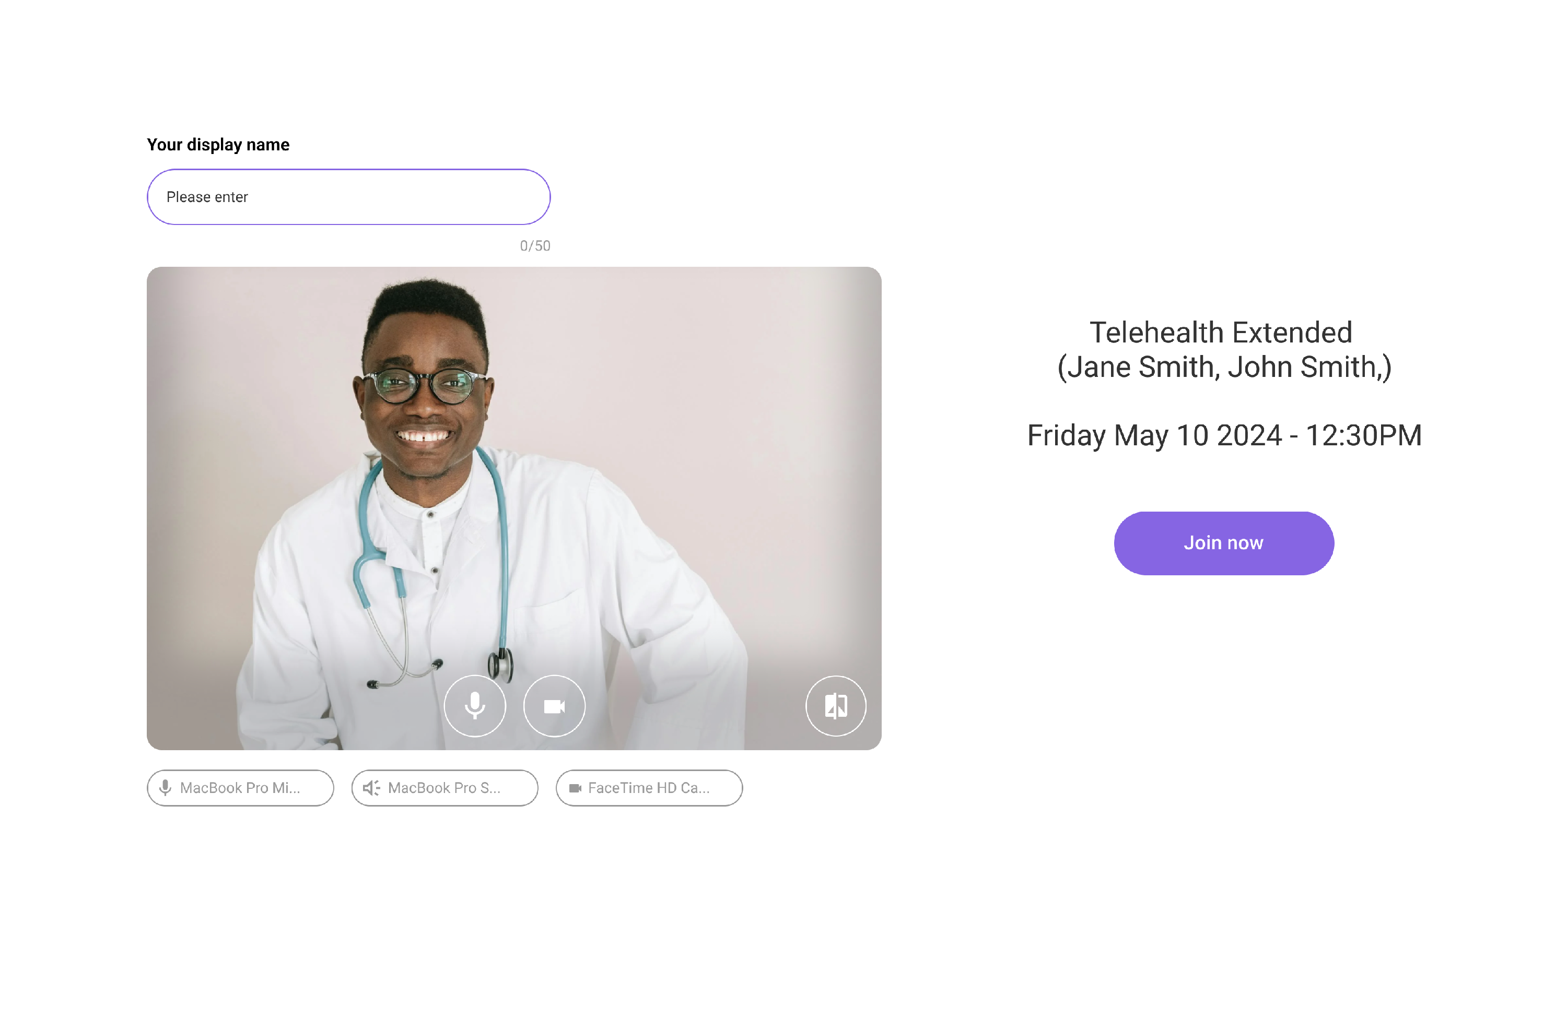Mute the microphone in video preview
Screen dimensions: 1567x1018
(x=475, y=705)
